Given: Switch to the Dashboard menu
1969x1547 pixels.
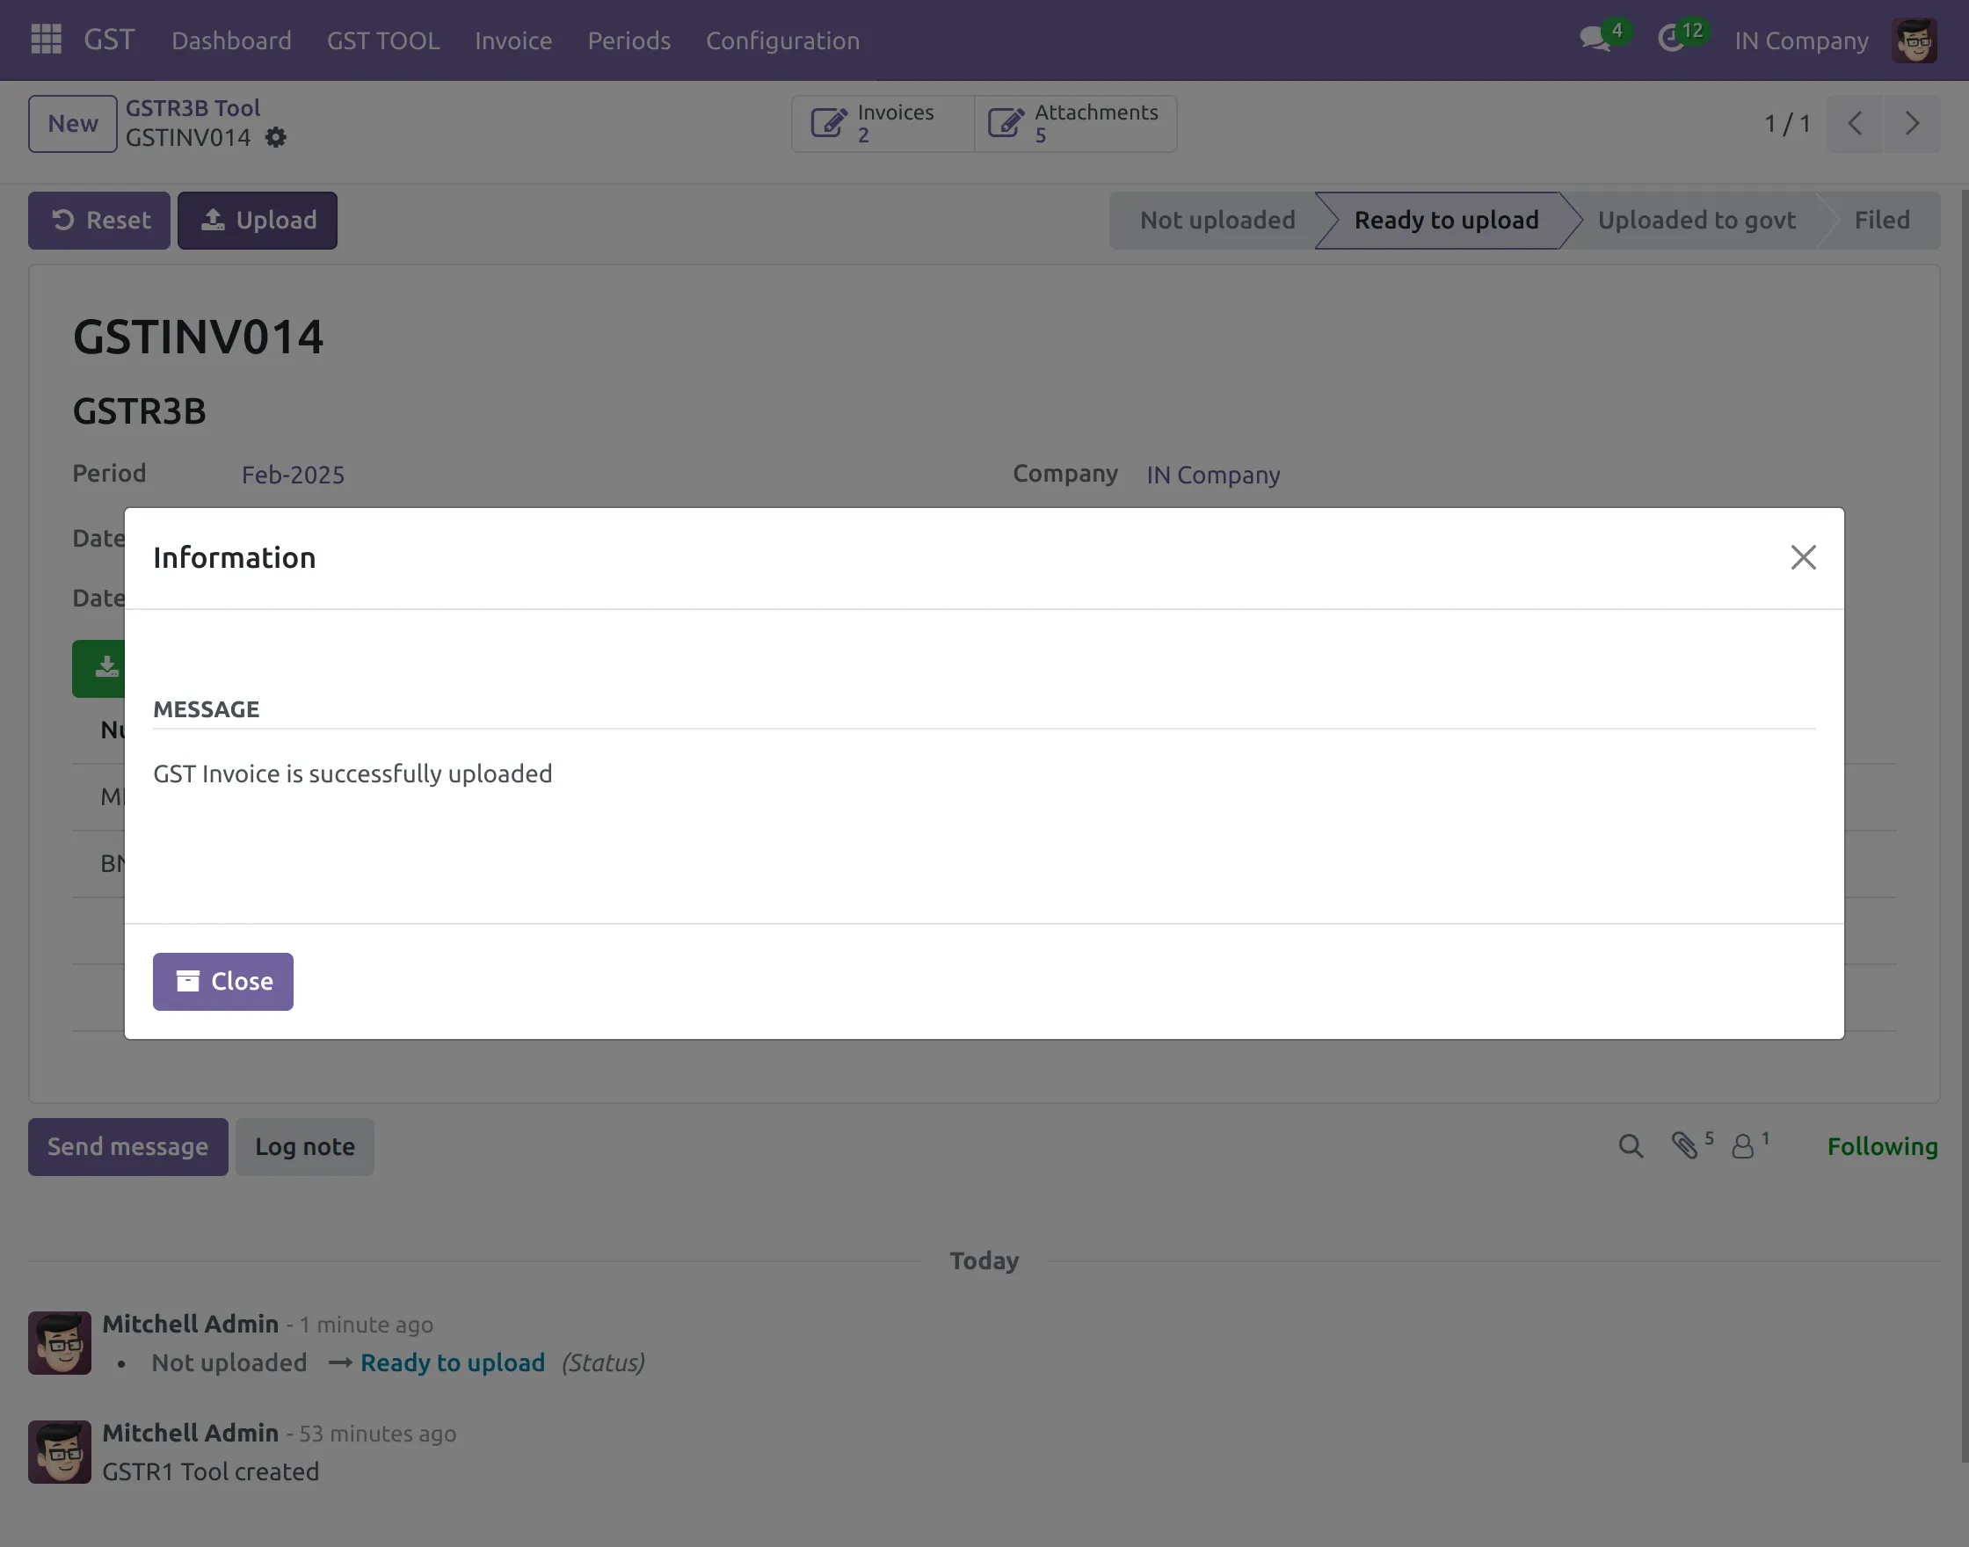Looking at the screenshot, I should 231,40.
